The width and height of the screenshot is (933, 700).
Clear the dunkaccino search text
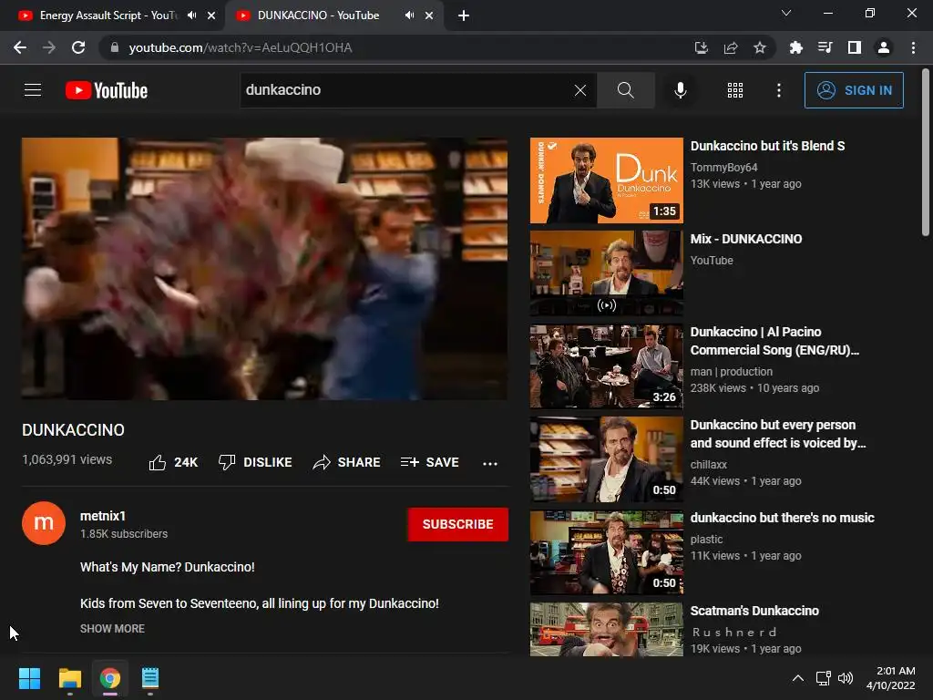(580, 90)
